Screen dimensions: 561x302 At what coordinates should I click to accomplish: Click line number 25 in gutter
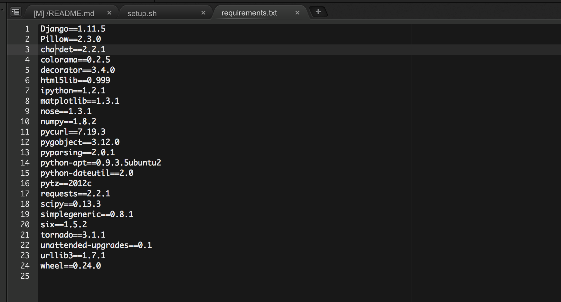pyautogui.click(x=25, y=276)
